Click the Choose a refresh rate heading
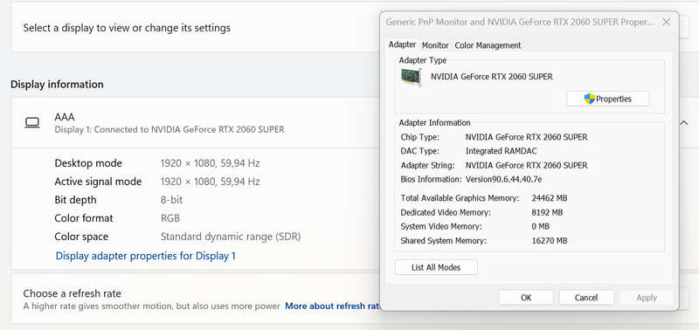 pyautogui.click(x=73, y=293)
